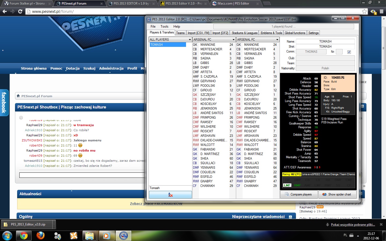386x241 pixels.
Task: Click the browser extension icon beside star
Action: tap(373, 12)
